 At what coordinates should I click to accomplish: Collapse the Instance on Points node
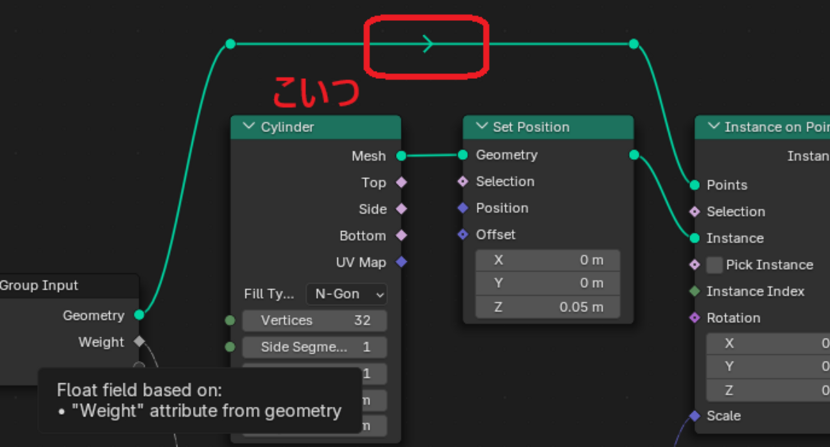coord(713,126)
